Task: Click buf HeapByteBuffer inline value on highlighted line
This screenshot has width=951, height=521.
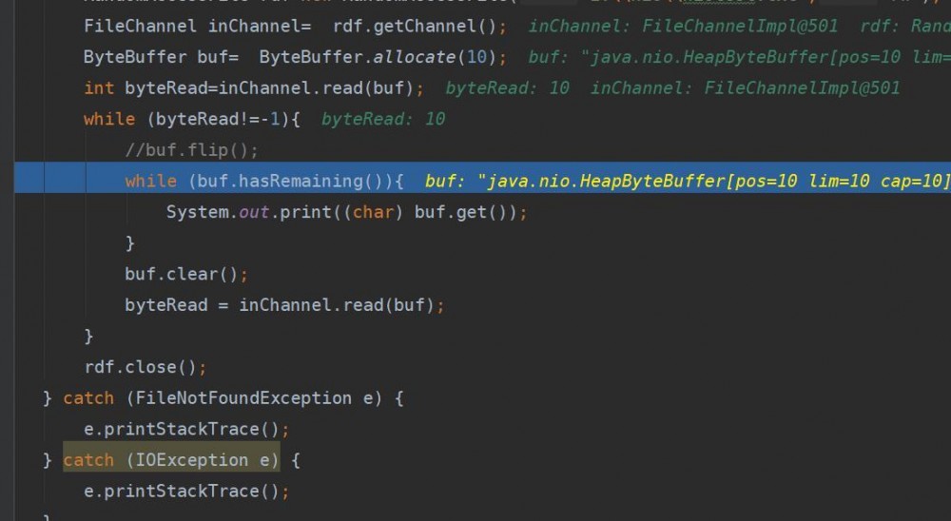Action: point(687,181)
